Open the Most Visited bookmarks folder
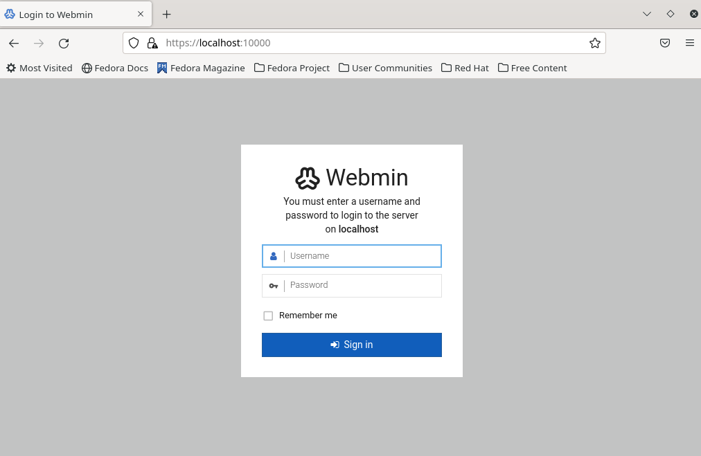Screen dimensions: 701x456 point(39,67)
